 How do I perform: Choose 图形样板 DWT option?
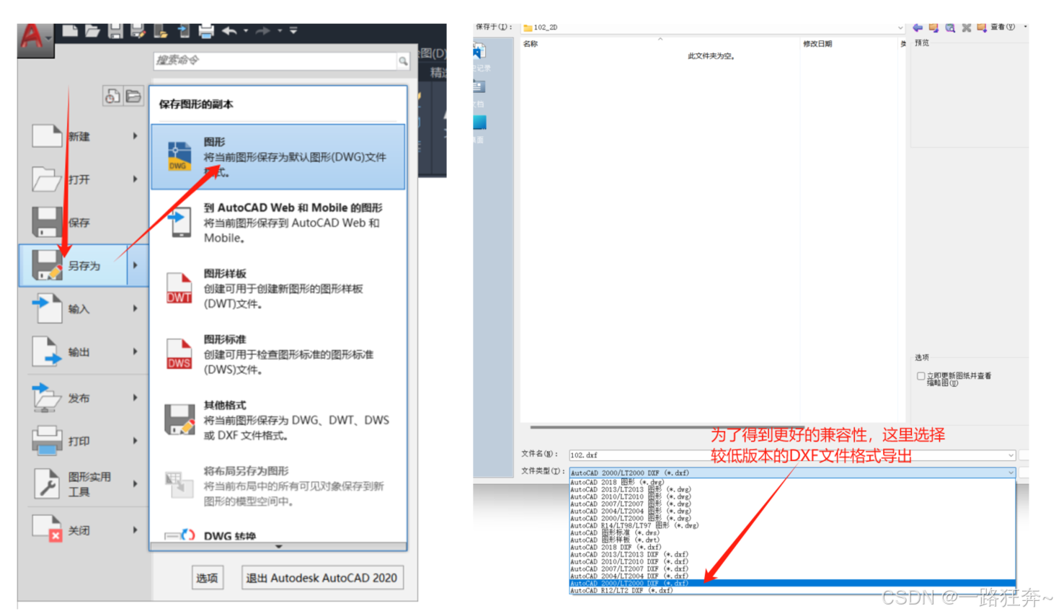pyautogui.click(x=278, y=288)
